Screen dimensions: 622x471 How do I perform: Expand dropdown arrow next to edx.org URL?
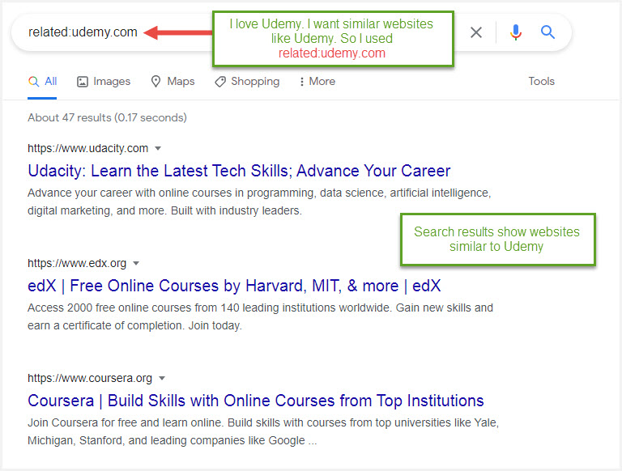pyautogui.click(x=136, y=263)
